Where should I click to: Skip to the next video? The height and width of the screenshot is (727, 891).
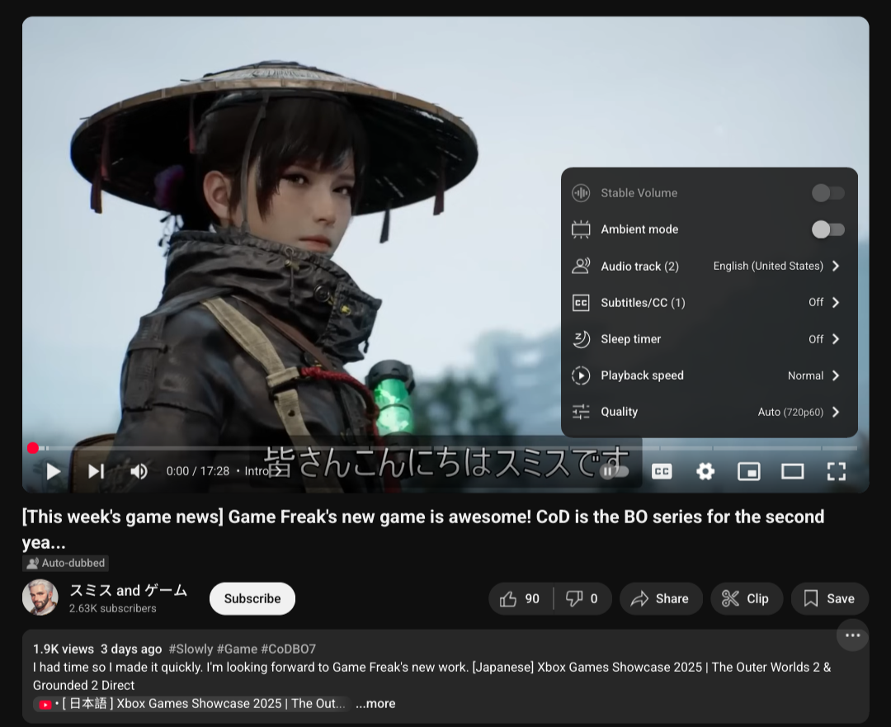96,471
